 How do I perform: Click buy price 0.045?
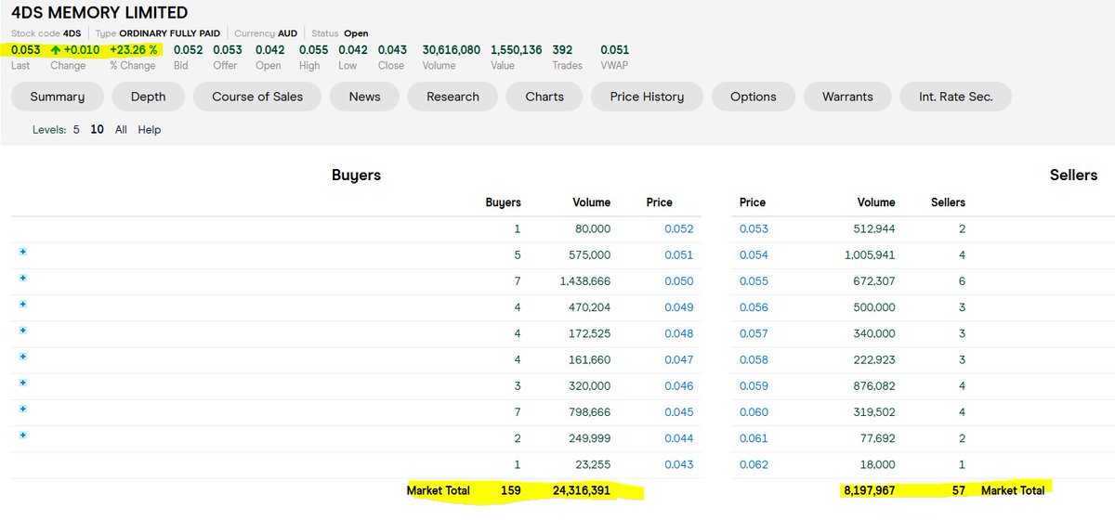(679, 411)
